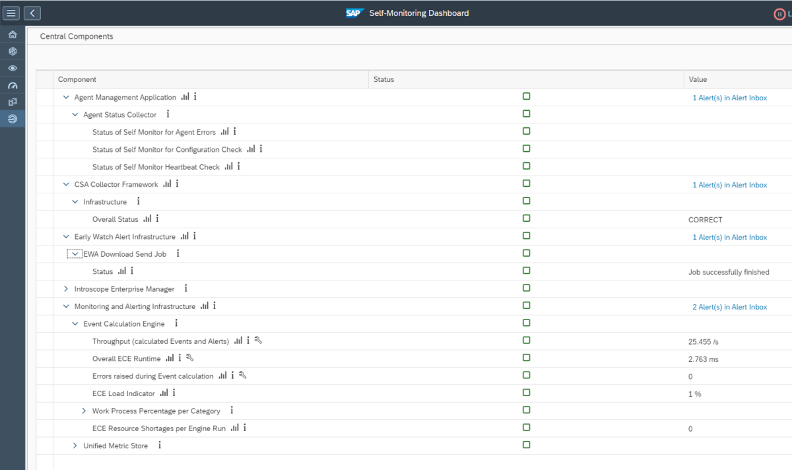Screen dimensions: 792x470
Task: Open the Alert Inbox link for Monitoring and Alerting Infrastructure
Action: [730, 306]
